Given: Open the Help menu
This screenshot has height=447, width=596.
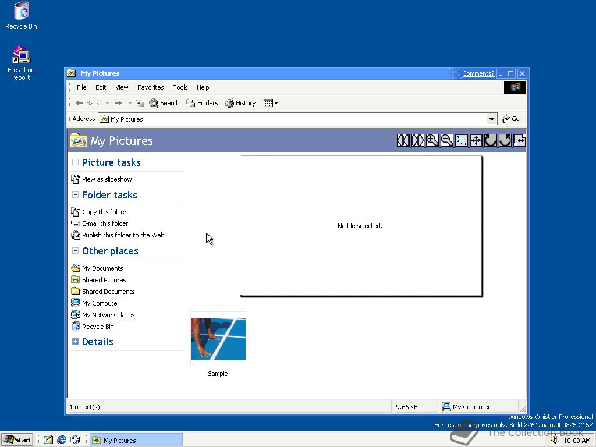Looking at the screenshot, I should point(203,87).
